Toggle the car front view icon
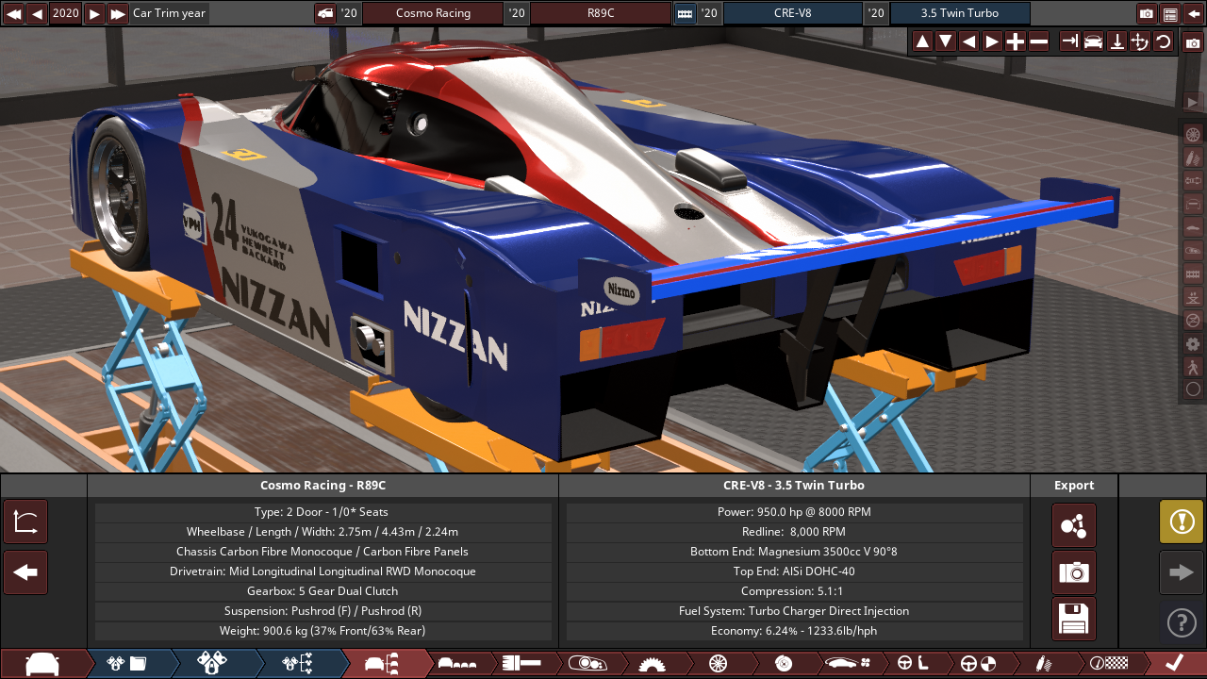 point(1093,41)
